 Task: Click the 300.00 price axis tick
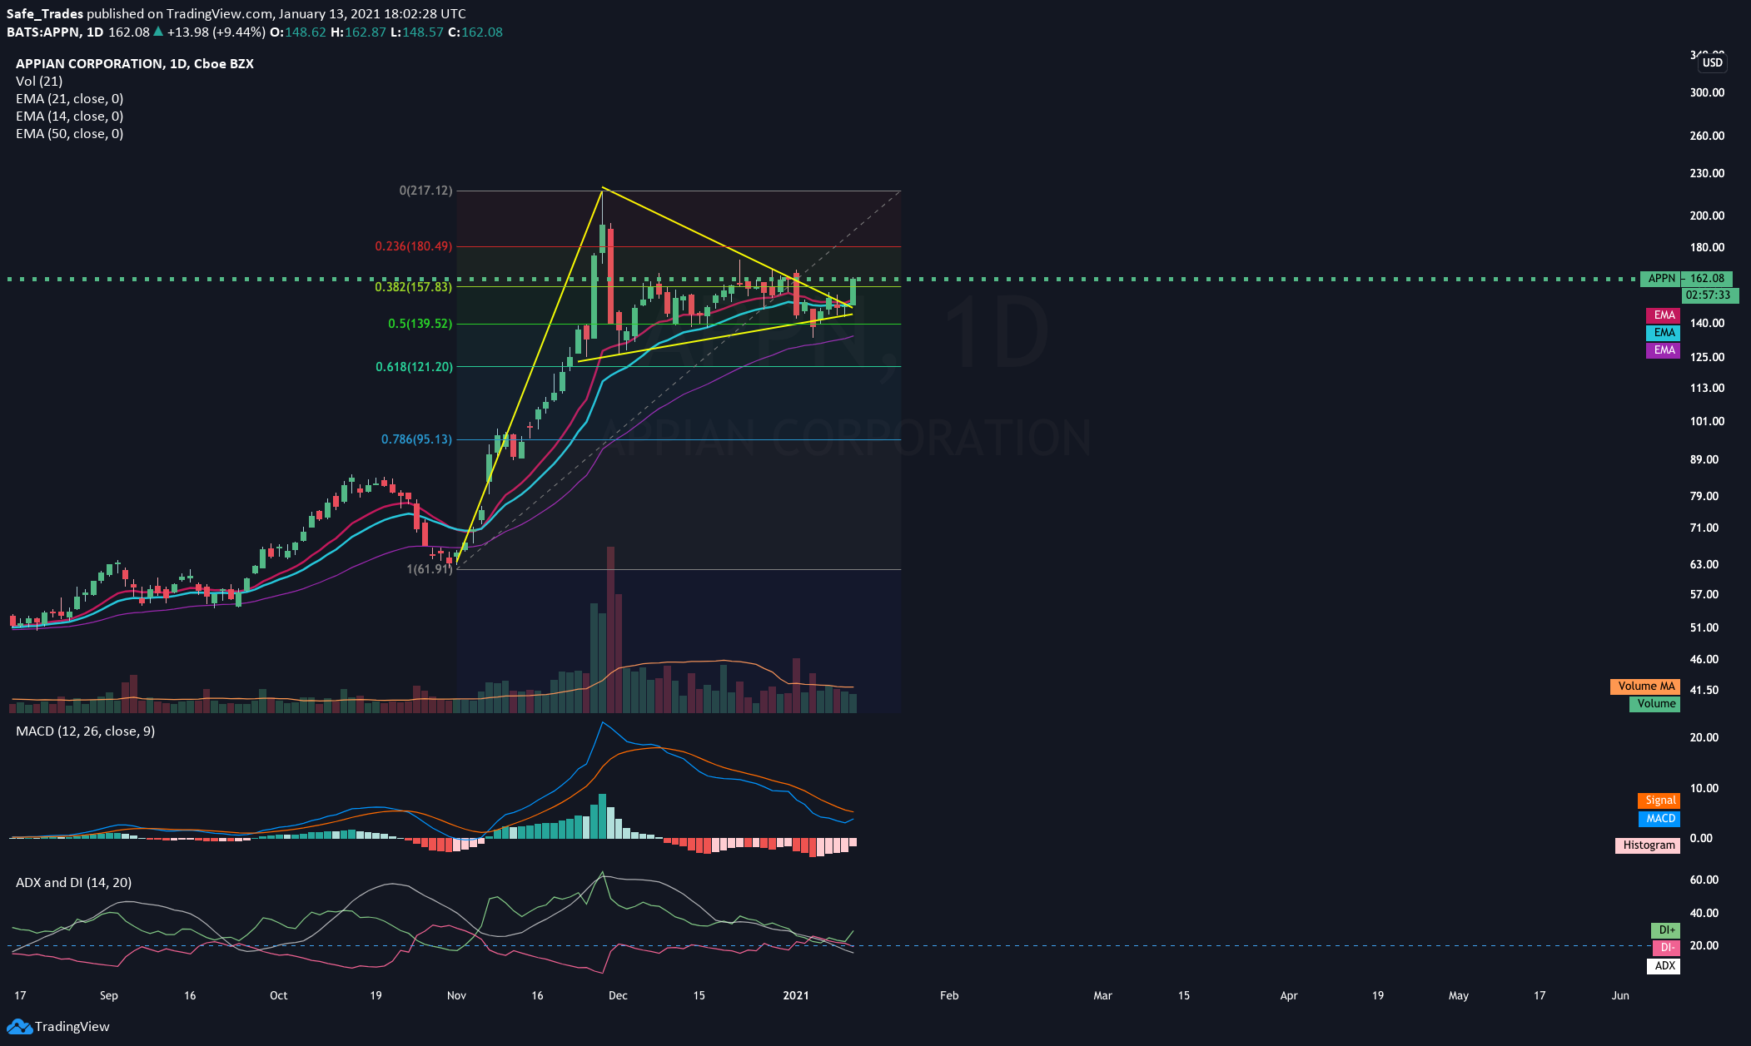(1707, 92)
